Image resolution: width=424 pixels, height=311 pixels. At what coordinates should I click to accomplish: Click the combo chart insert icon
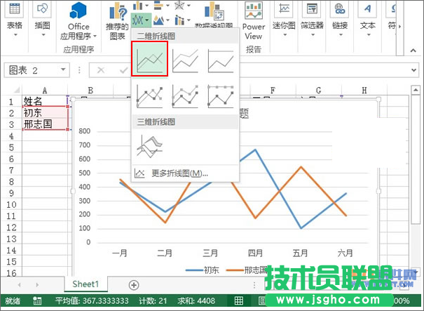(x=179, y=20)
